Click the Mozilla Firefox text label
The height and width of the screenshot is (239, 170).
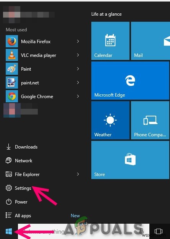point(36,42)
